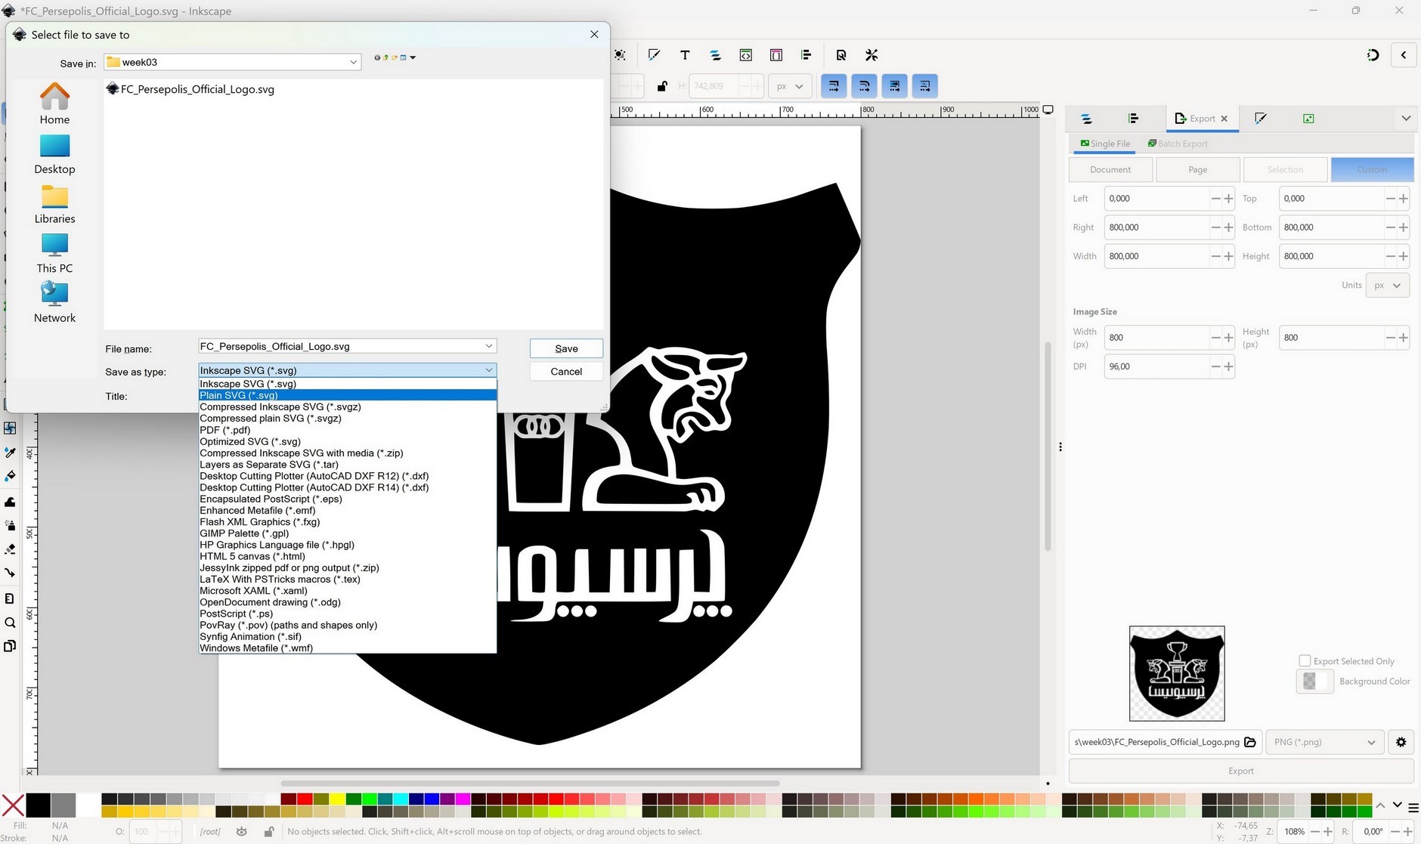The image size is (1421, 844).
Task: Toggle color-managed display mode icon
Action: (1048, 110)
